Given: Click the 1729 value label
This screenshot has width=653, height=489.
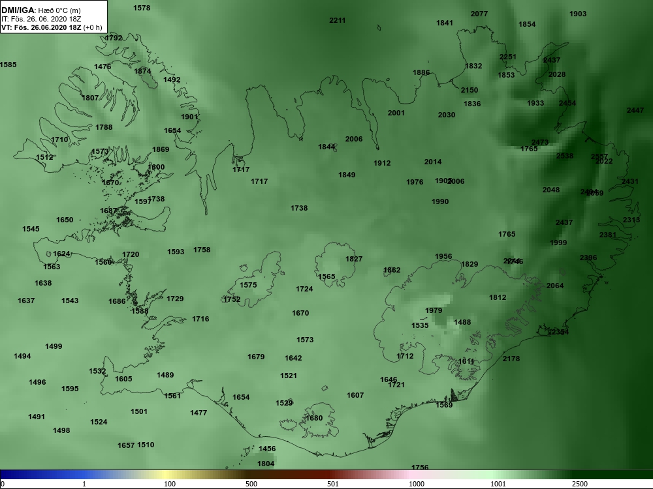Looking at the screenshot, I should pyautogui.click(x=175, y=299).
